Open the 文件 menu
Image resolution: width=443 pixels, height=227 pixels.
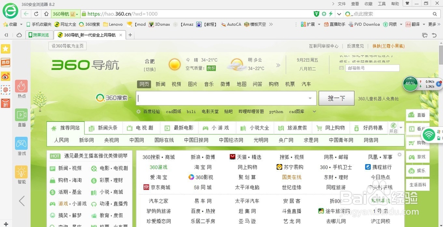tap(342, 4)
